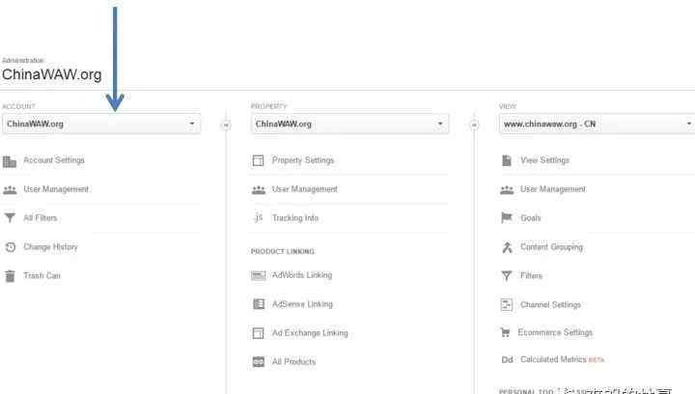Click the arrow connector between Account and Property
The height and width of the screenshot is (394, 695).
tap(226, 125)
